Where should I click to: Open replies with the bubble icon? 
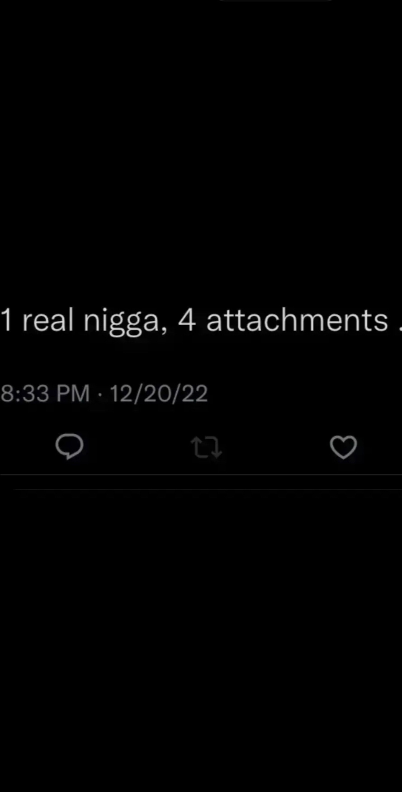coord(69,446)
